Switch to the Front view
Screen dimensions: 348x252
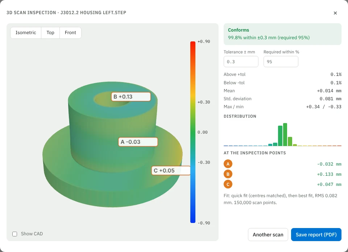70,33
